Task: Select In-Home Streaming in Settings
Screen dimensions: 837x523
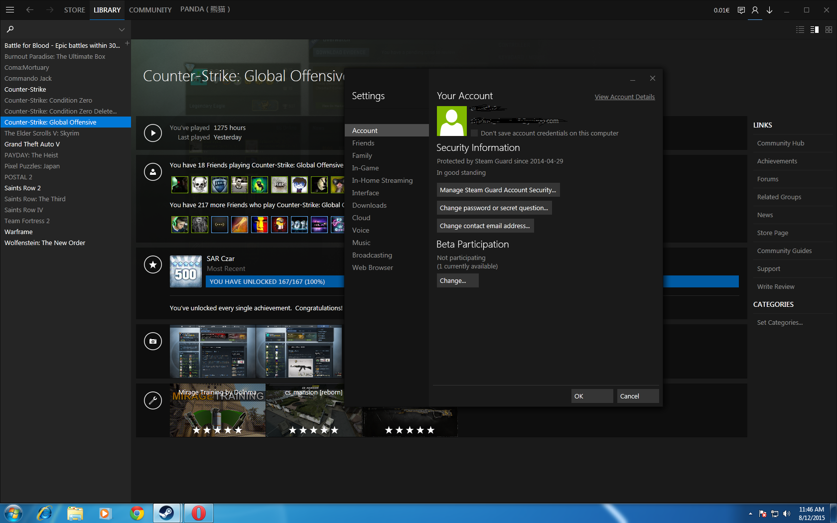Action: (x=387, y=180)
